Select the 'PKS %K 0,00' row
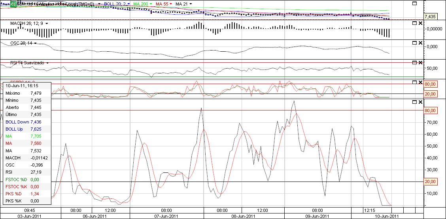The width and height of the screenshot is (446, 219). pos(27,201)
